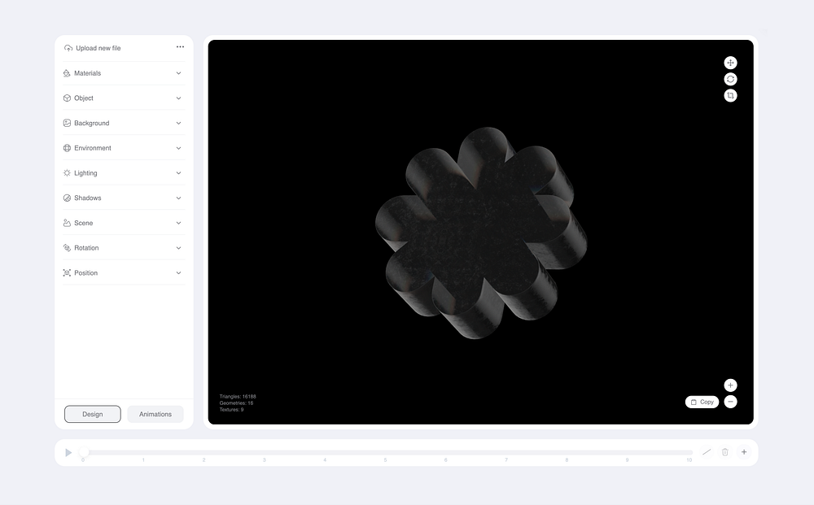The image size is (814, 505).
Task: Click the 3D clover object in viewport
Action: [x=481, y=233]
